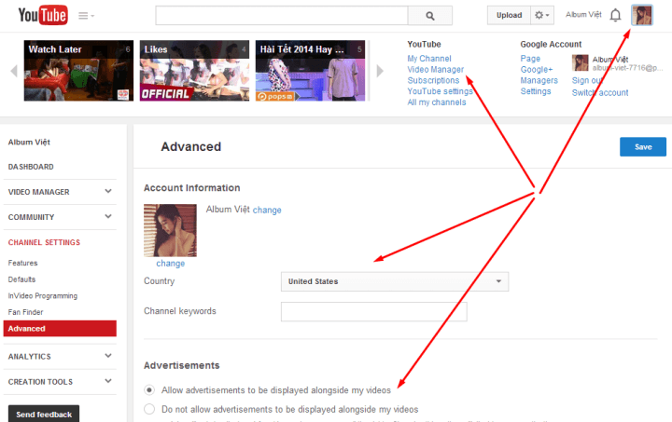
Task: Open the guide menu icon beside logo
Action: (x=87, y=16)
